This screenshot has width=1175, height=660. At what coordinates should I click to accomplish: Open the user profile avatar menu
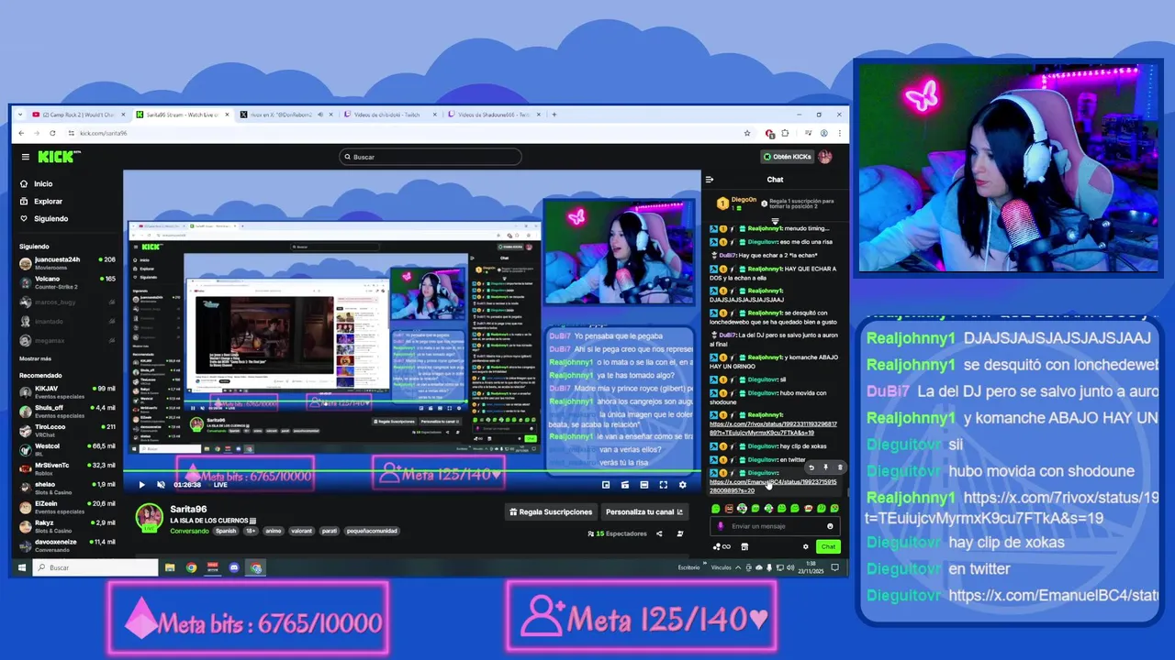[825, 157]
